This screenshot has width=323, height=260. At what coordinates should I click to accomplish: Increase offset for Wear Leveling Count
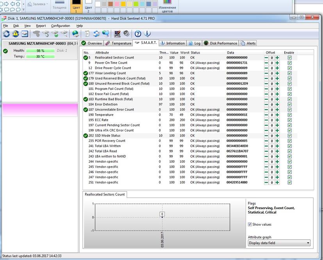277,73
